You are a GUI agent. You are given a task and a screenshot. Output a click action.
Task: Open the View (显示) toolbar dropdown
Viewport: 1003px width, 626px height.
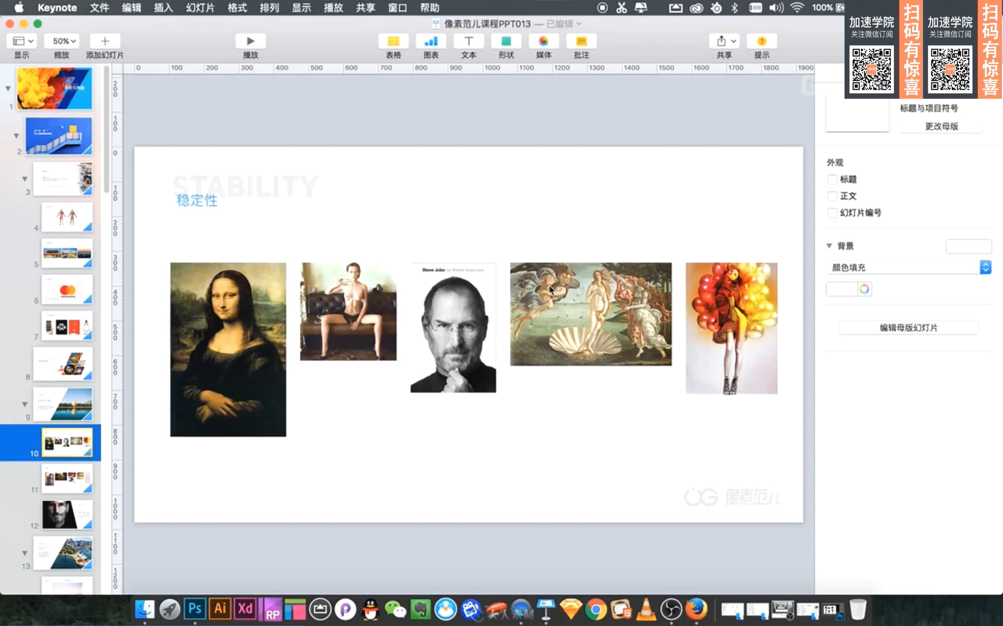22,41
